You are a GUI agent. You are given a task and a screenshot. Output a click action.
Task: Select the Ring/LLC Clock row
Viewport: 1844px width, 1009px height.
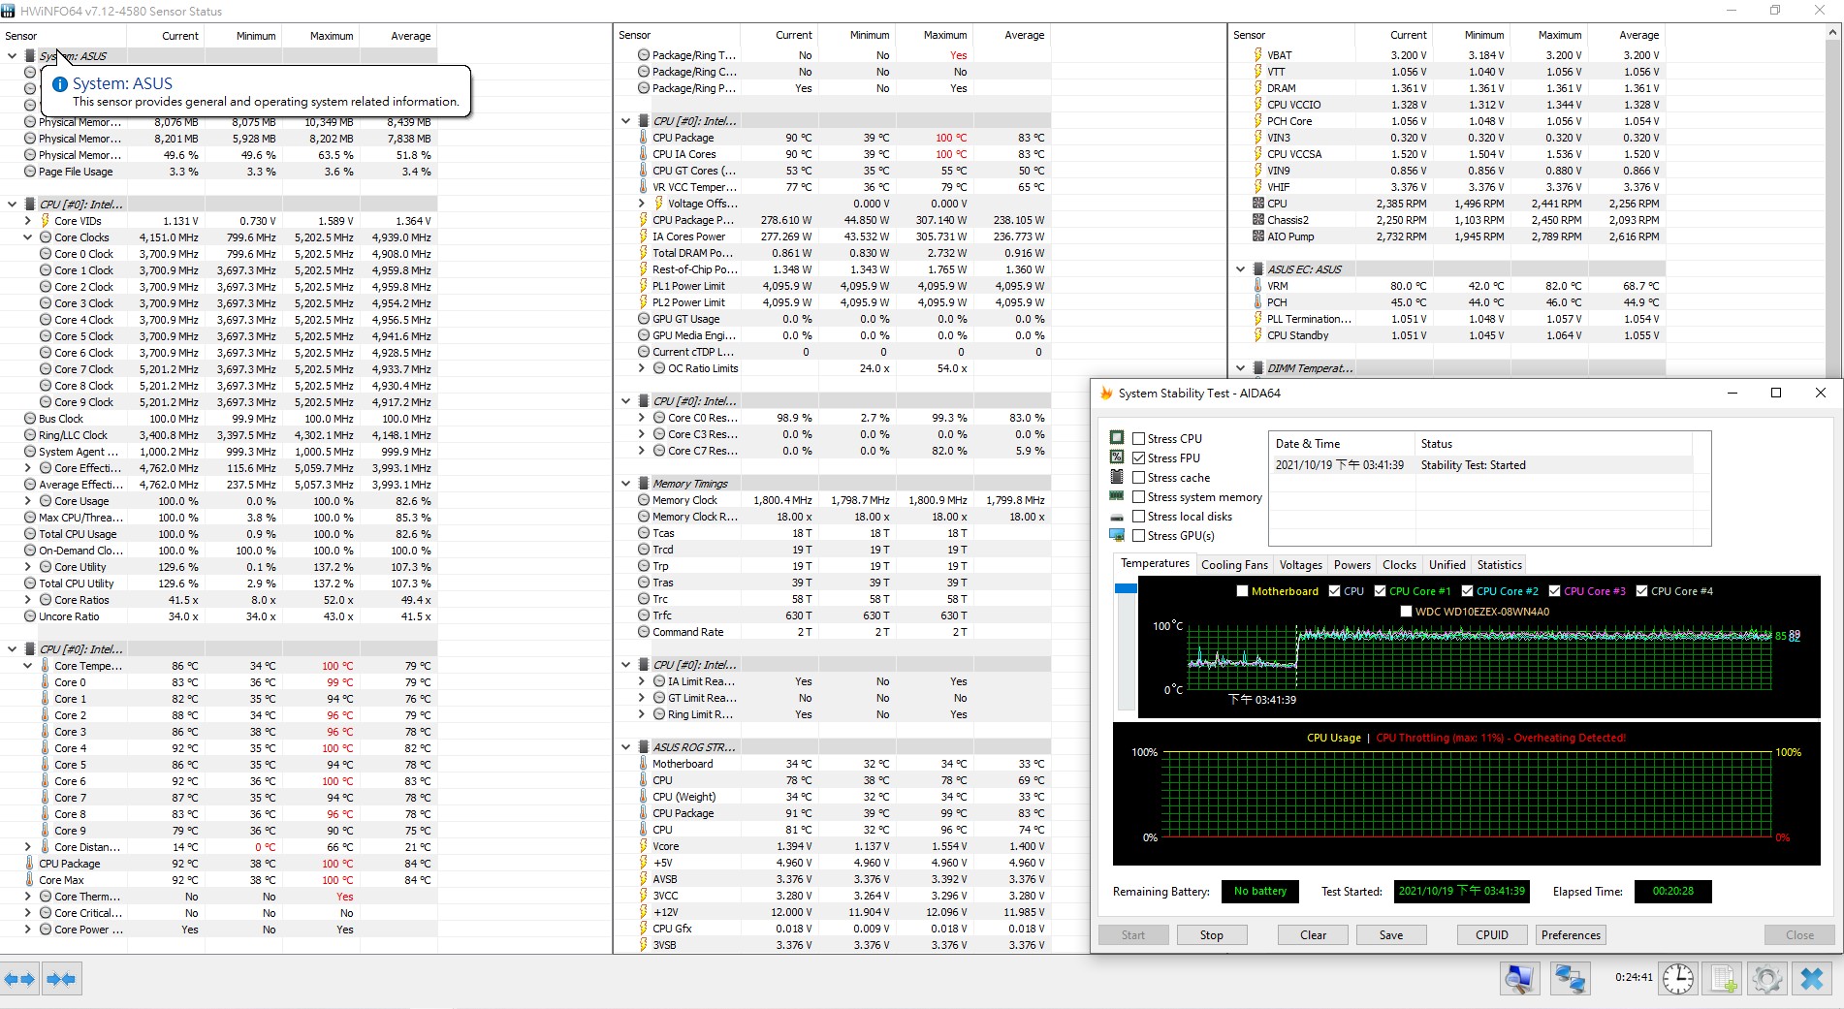pyautogui.click(x=219, y=435)
